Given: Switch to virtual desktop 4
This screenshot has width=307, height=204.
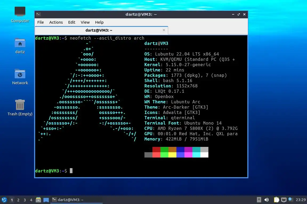Looking at the screenshot, I should [31, 200].
